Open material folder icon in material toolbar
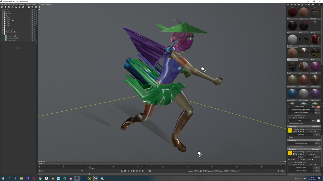The image size is (323, 181). (299, 5)
